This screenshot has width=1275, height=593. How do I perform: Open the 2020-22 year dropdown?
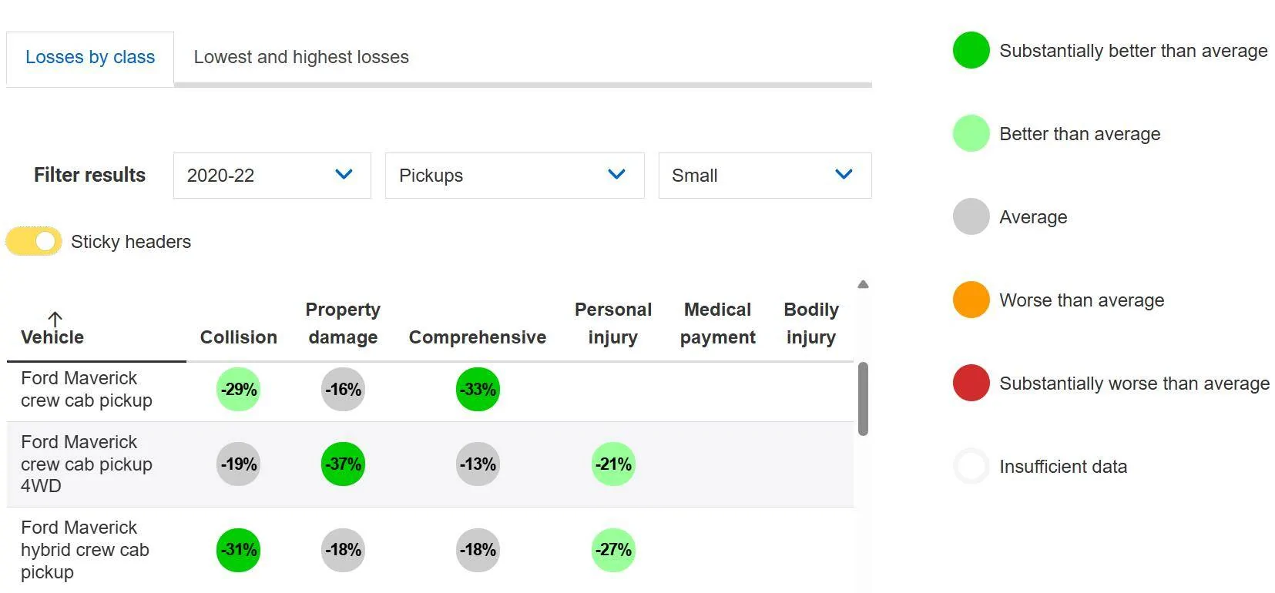click(272, 176)
